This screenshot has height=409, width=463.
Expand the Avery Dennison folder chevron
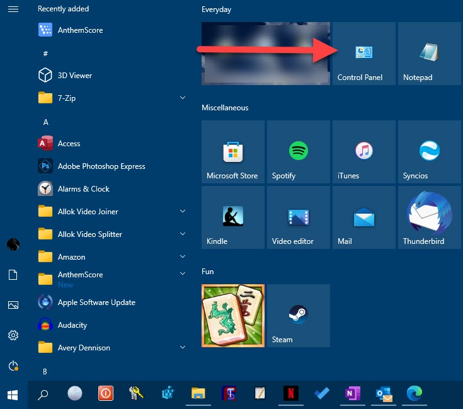(183, 347)
